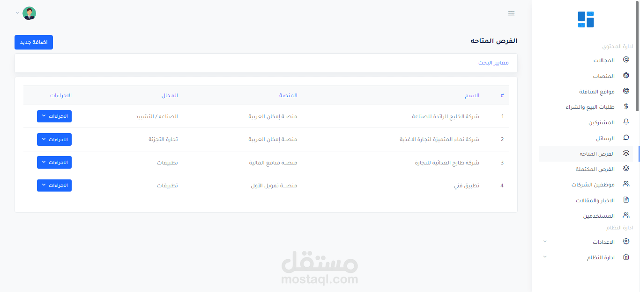
Task: Toggle sidebar with the hamburger menu icon
Action: [512, 13]
